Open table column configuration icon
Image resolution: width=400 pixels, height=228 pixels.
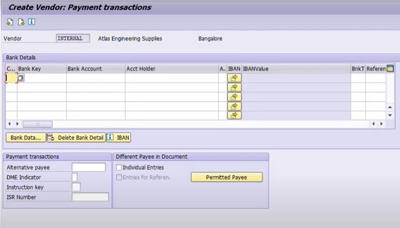pos(390,68)
